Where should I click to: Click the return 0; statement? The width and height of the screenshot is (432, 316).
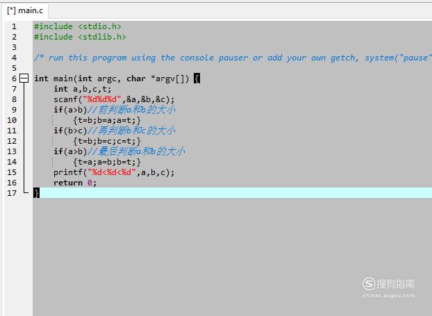coord(75,183)
